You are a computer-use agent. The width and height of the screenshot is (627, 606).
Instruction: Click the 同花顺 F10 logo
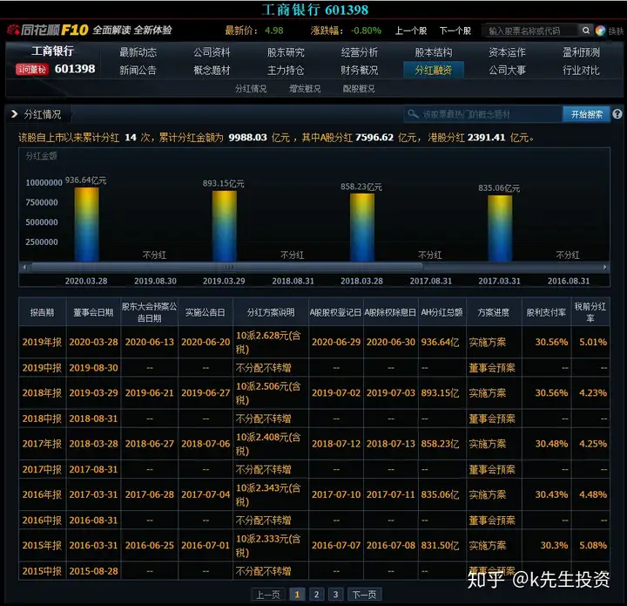[48, 30]
